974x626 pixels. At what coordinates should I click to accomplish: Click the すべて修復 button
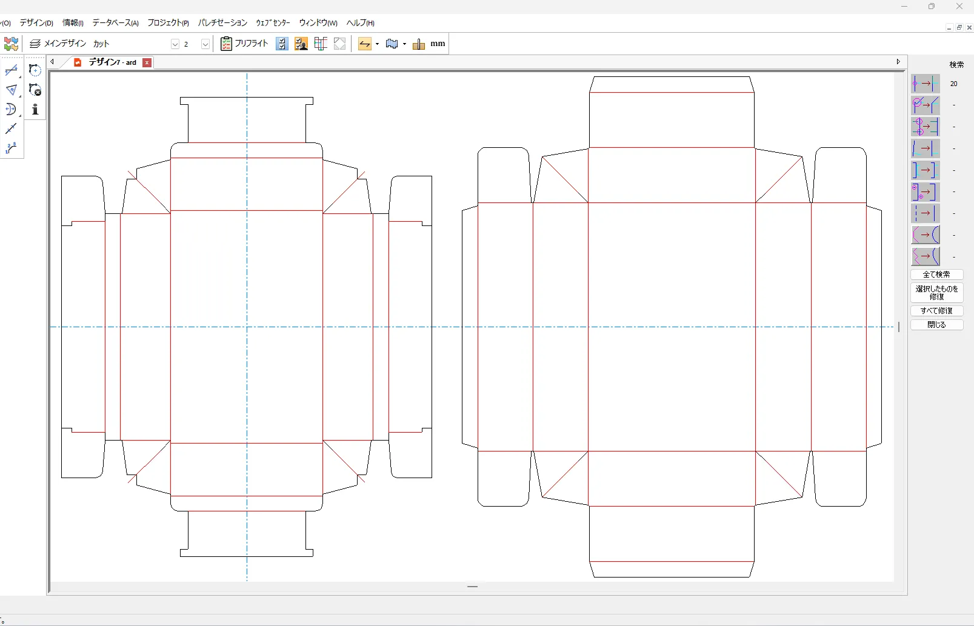pyautogui.click(x=936, y=311)
